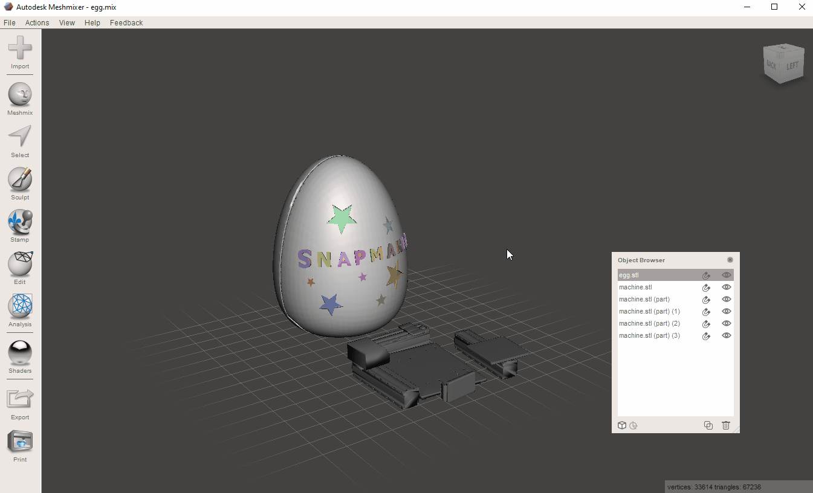Select machine.stl (part) in Object Browser
813x493 pixels.
[x=676, y=300]
